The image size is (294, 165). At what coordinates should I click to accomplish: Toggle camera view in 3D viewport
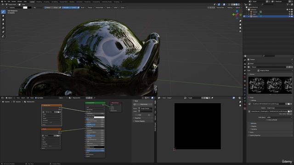[240, 28]
